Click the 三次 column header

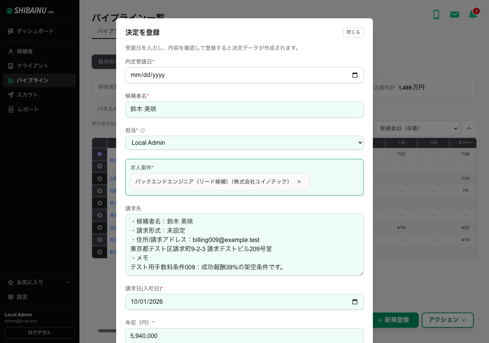point(433,143)
